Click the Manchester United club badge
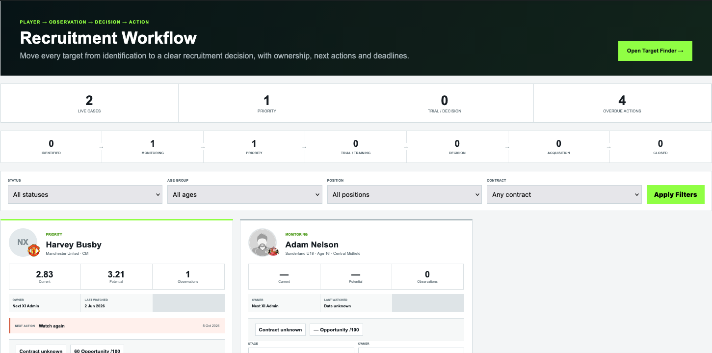 click(33, 250)
